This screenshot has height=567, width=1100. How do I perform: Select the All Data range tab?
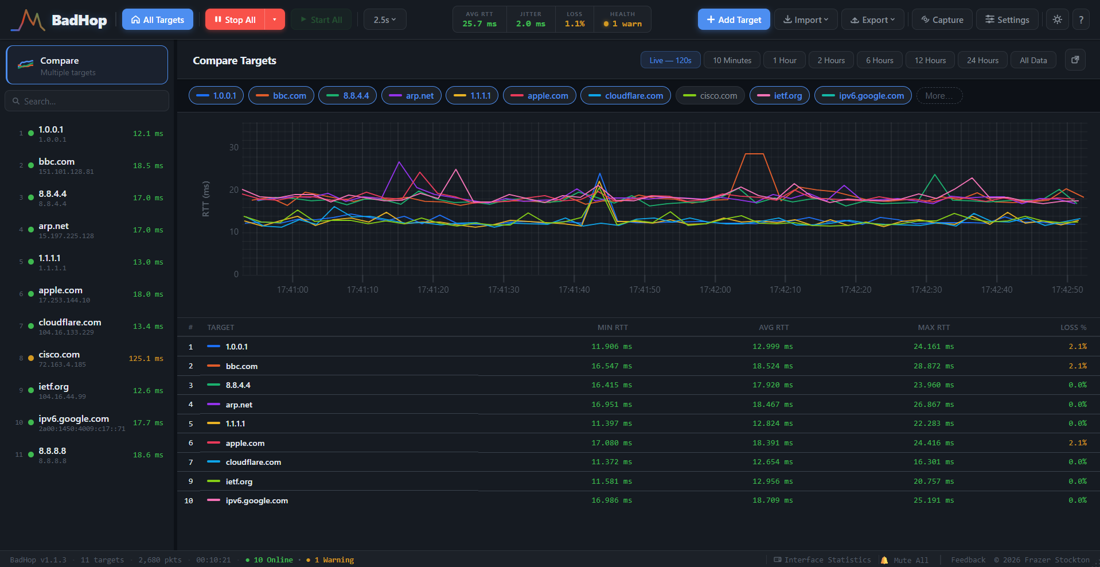(1033, 60)
